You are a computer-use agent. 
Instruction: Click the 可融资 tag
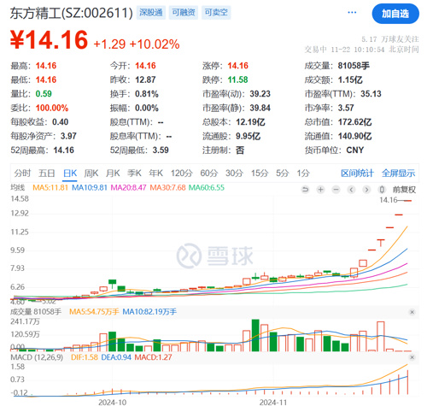tap(184, 13)
